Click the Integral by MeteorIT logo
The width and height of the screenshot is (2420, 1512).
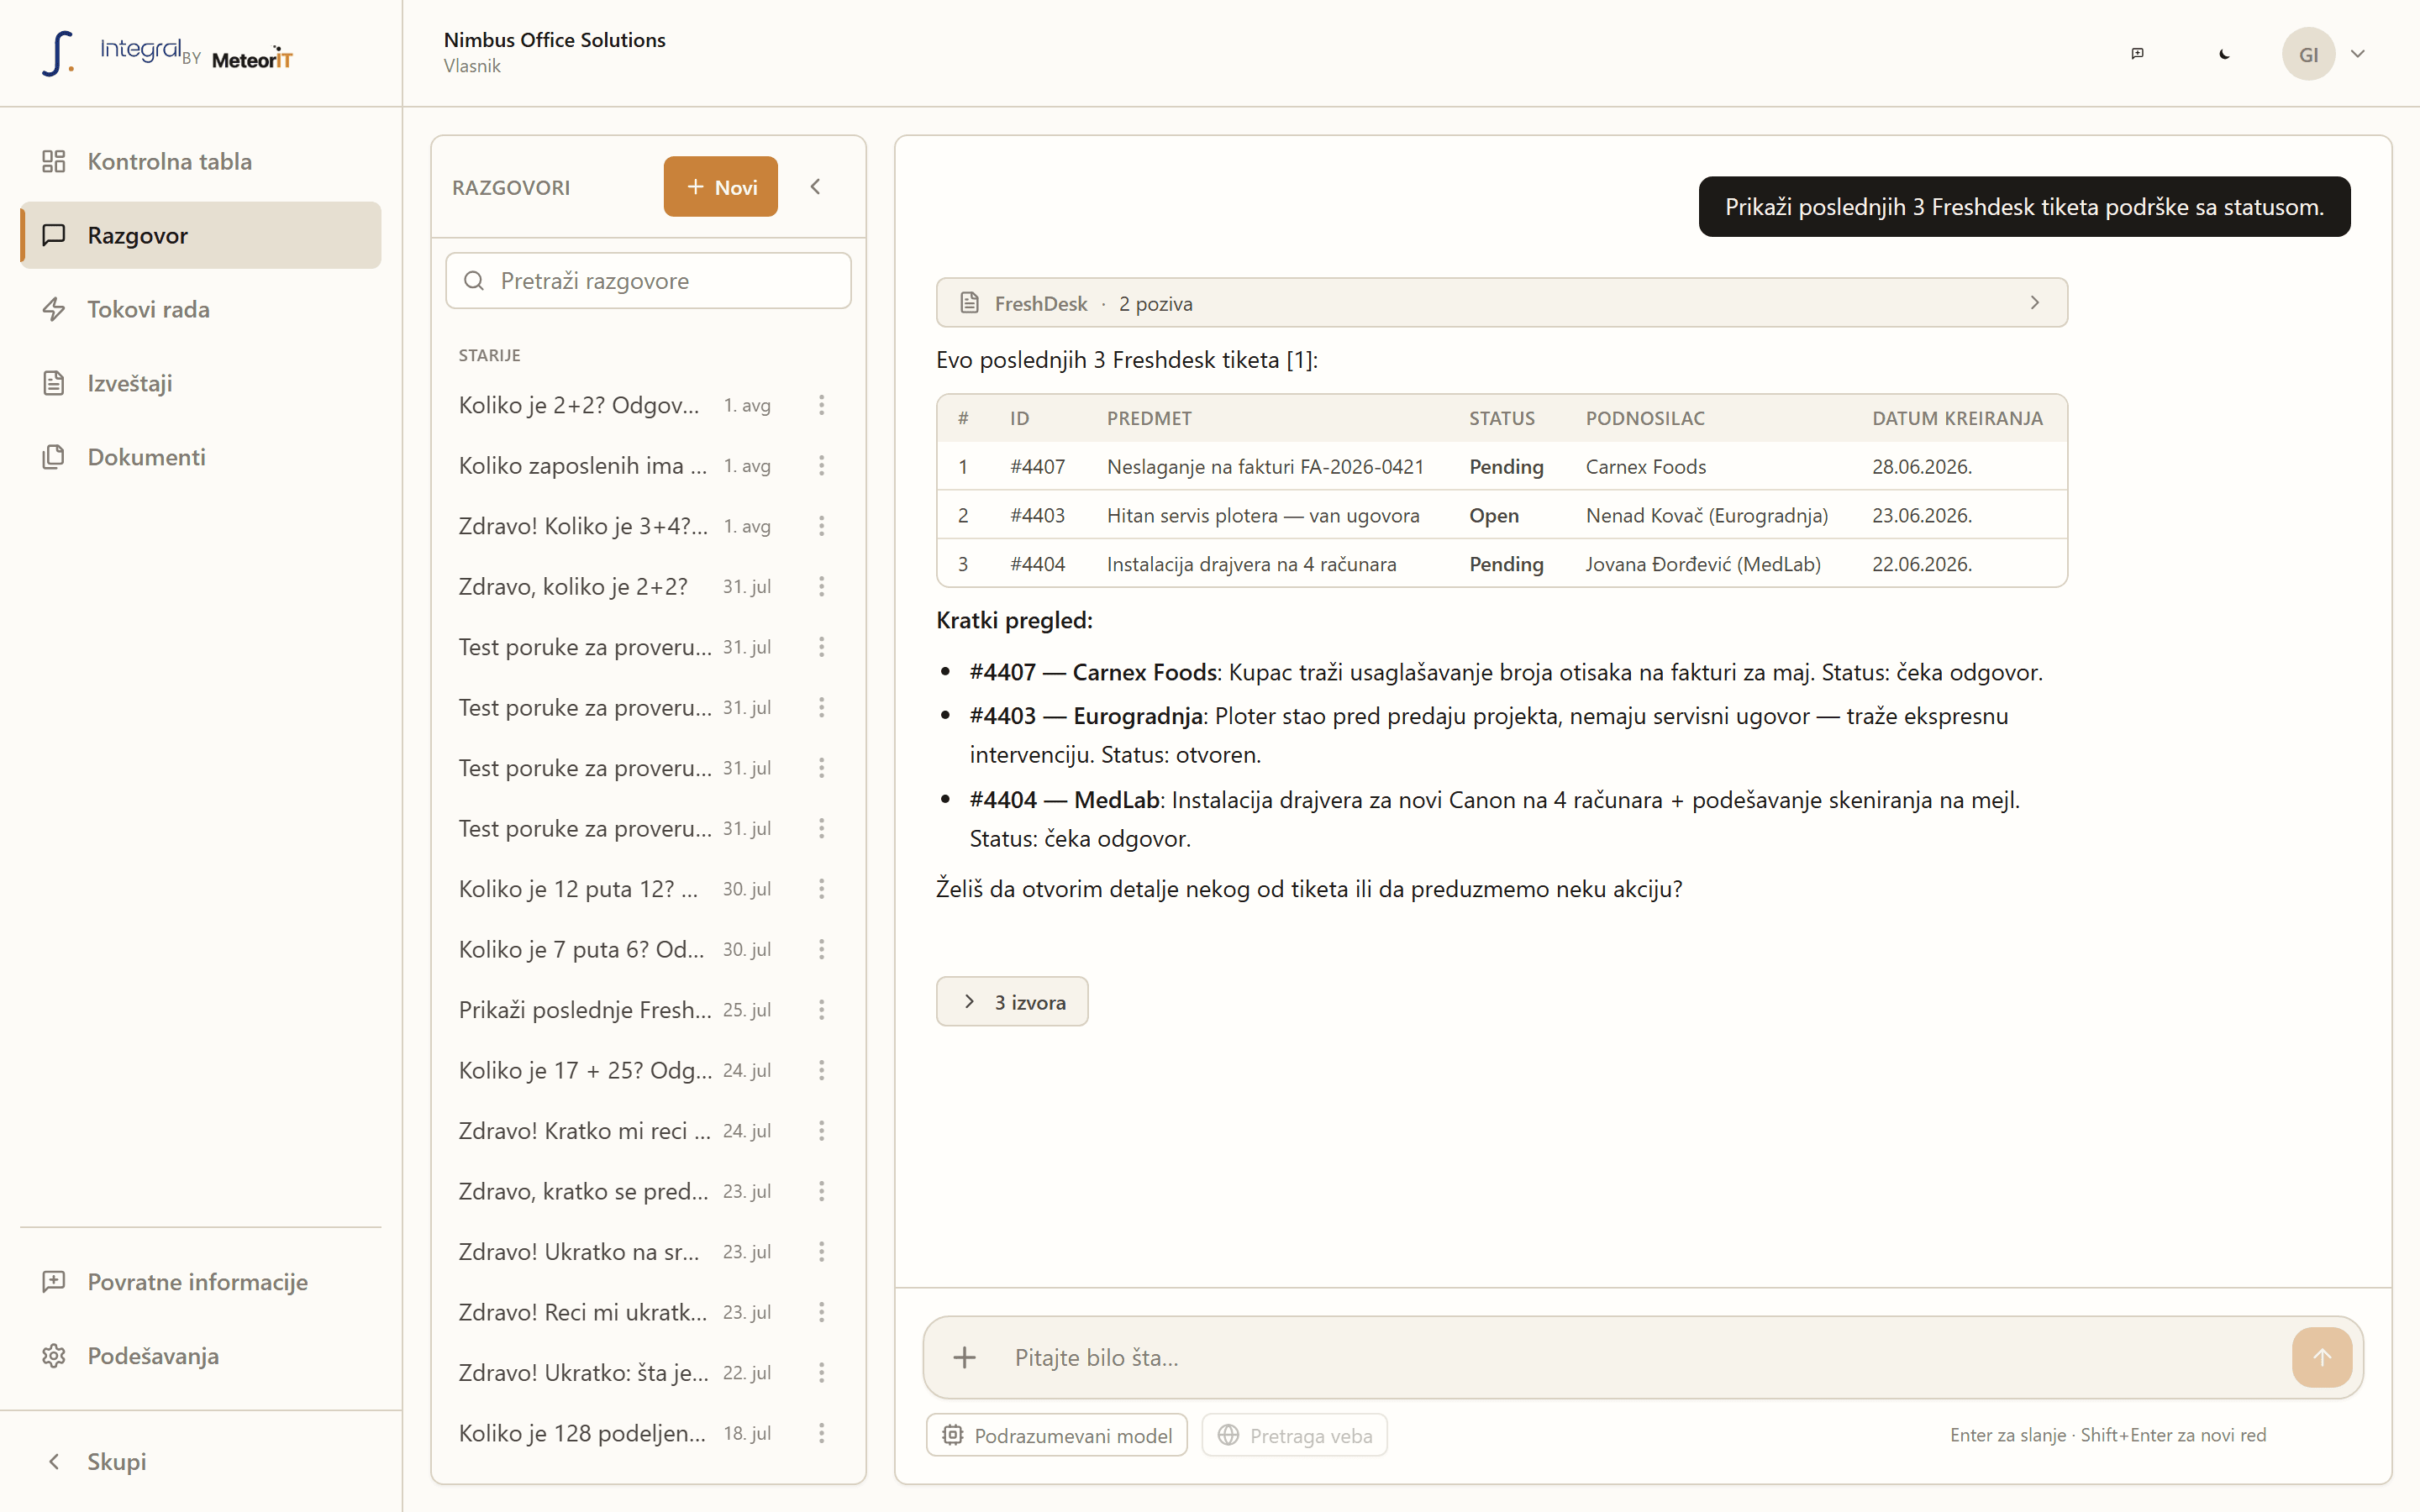point(167,54)
